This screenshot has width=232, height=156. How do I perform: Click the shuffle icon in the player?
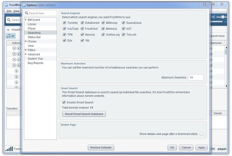coord(213,17)
